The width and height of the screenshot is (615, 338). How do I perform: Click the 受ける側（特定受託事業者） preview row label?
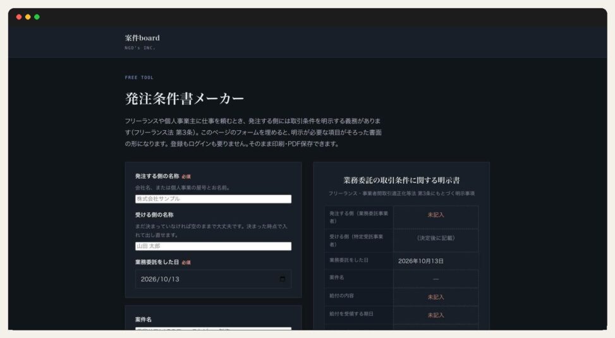pos(356,240)
